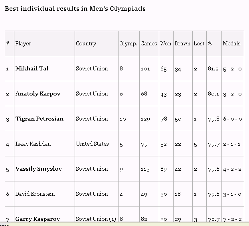
Task: Select the Won column header
Action: (166, 43)
